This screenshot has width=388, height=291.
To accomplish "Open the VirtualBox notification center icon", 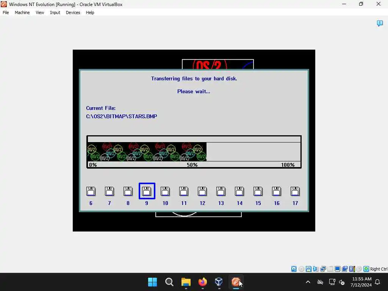I will coord(380,23).
